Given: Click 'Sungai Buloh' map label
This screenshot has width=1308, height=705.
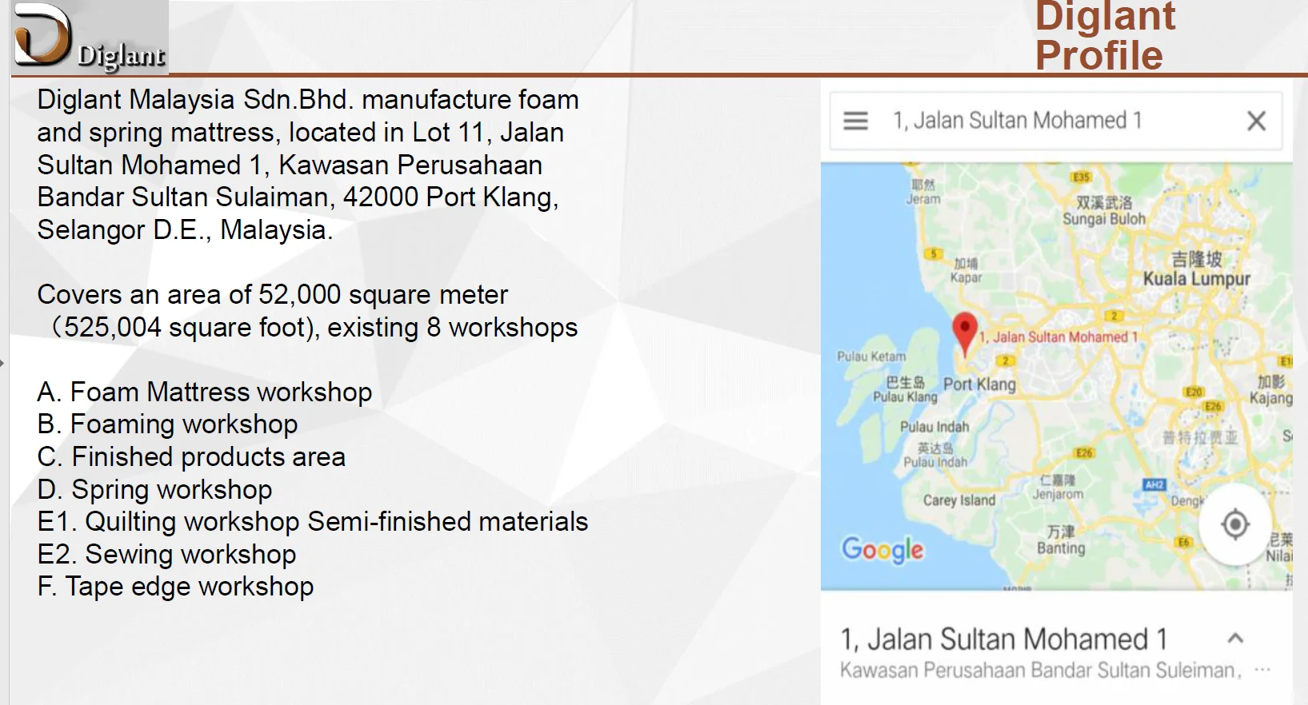Looking at the screenshot, I should coord(1104,218).
